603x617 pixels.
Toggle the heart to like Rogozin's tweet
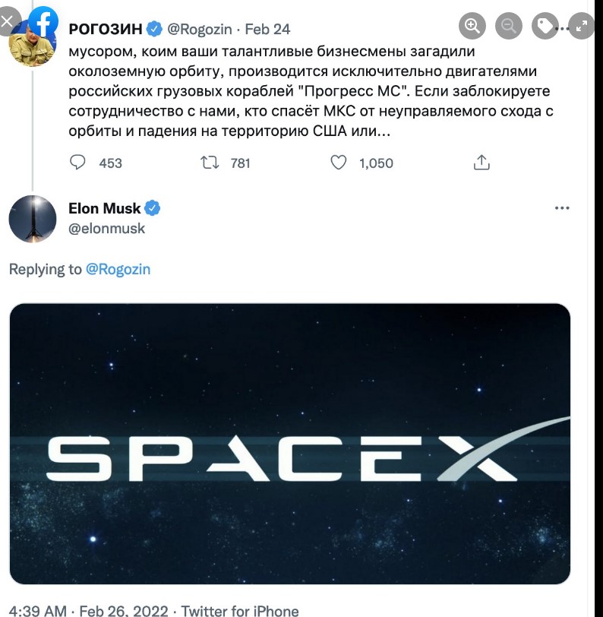tap(339, 162)
